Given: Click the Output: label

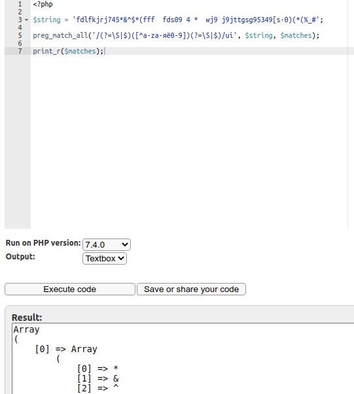Looking at the screenshot, I should coord(20,257).
